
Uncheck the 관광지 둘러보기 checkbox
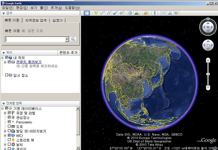tap(9, 62)
